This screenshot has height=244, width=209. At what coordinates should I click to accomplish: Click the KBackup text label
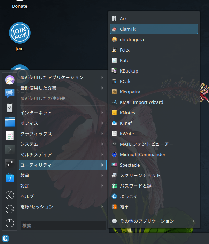tap(129, 71)
